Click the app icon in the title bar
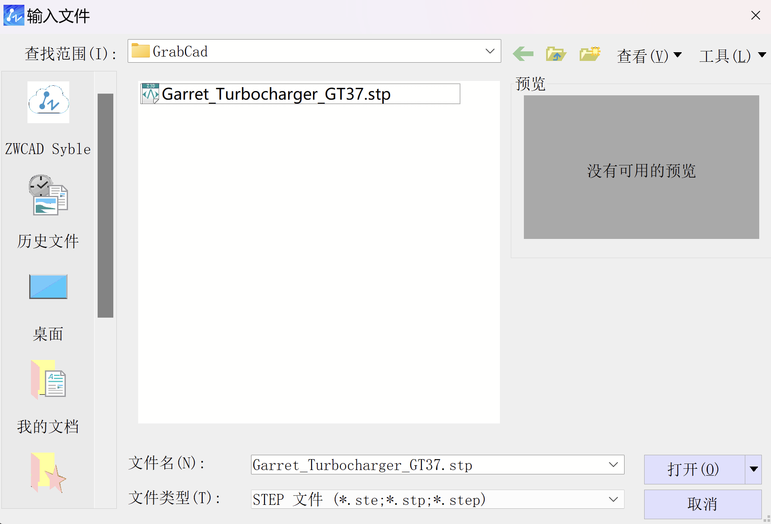 click(14, 15)
